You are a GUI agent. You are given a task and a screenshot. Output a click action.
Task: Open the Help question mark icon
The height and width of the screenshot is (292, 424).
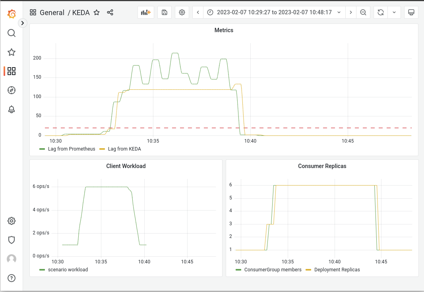pyautogui.click(x=12, y=278)
